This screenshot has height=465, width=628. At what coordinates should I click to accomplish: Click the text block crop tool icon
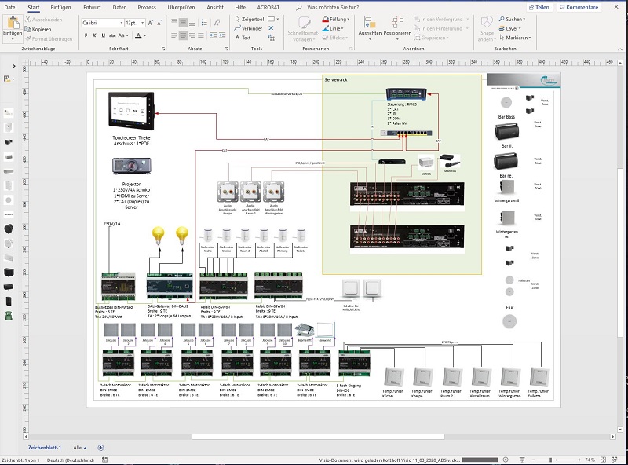(x=271, y=38)
